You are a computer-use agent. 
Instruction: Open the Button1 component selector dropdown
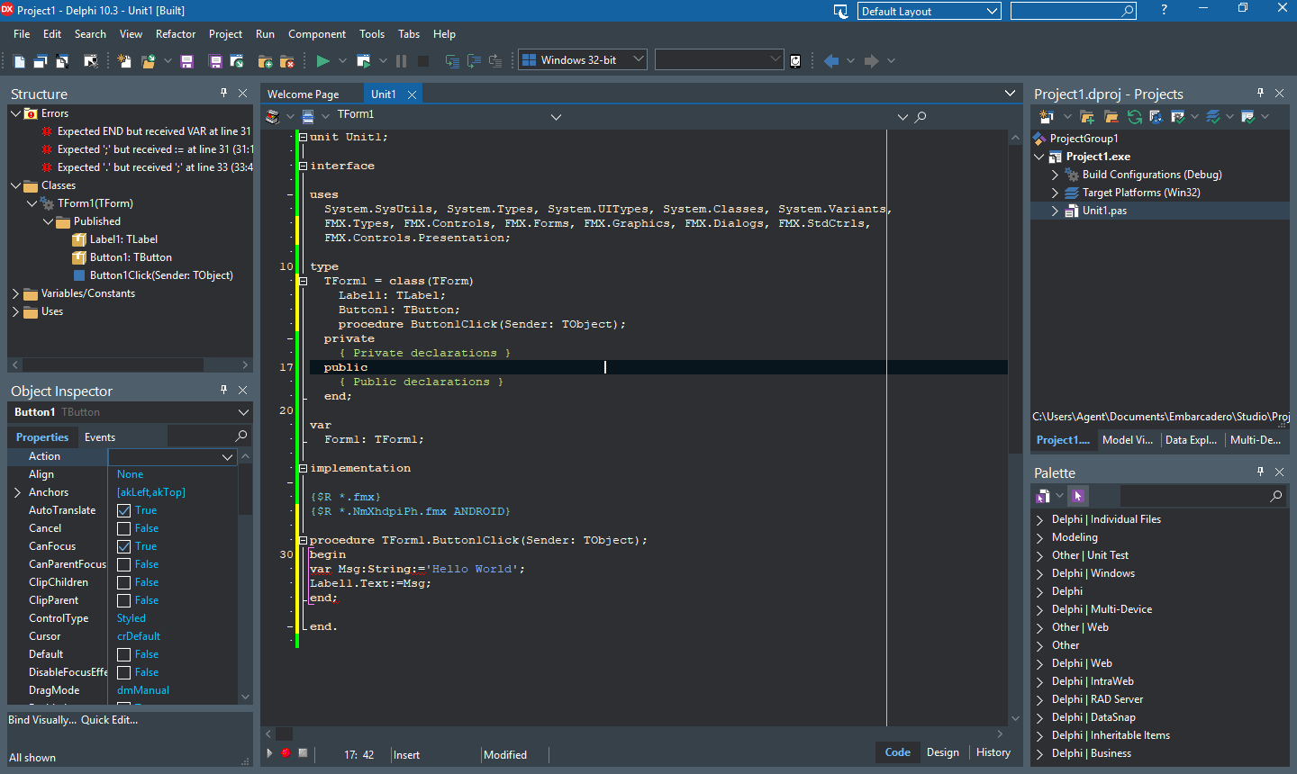point(242,412)
